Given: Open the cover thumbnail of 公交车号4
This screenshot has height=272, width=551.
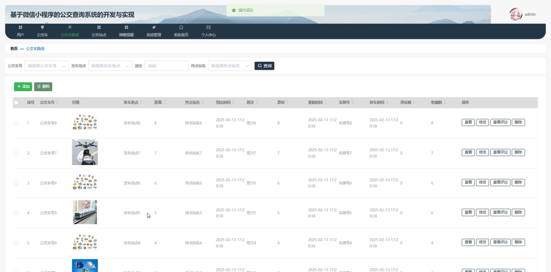Looking at the screenshot, I should point(84,242).
